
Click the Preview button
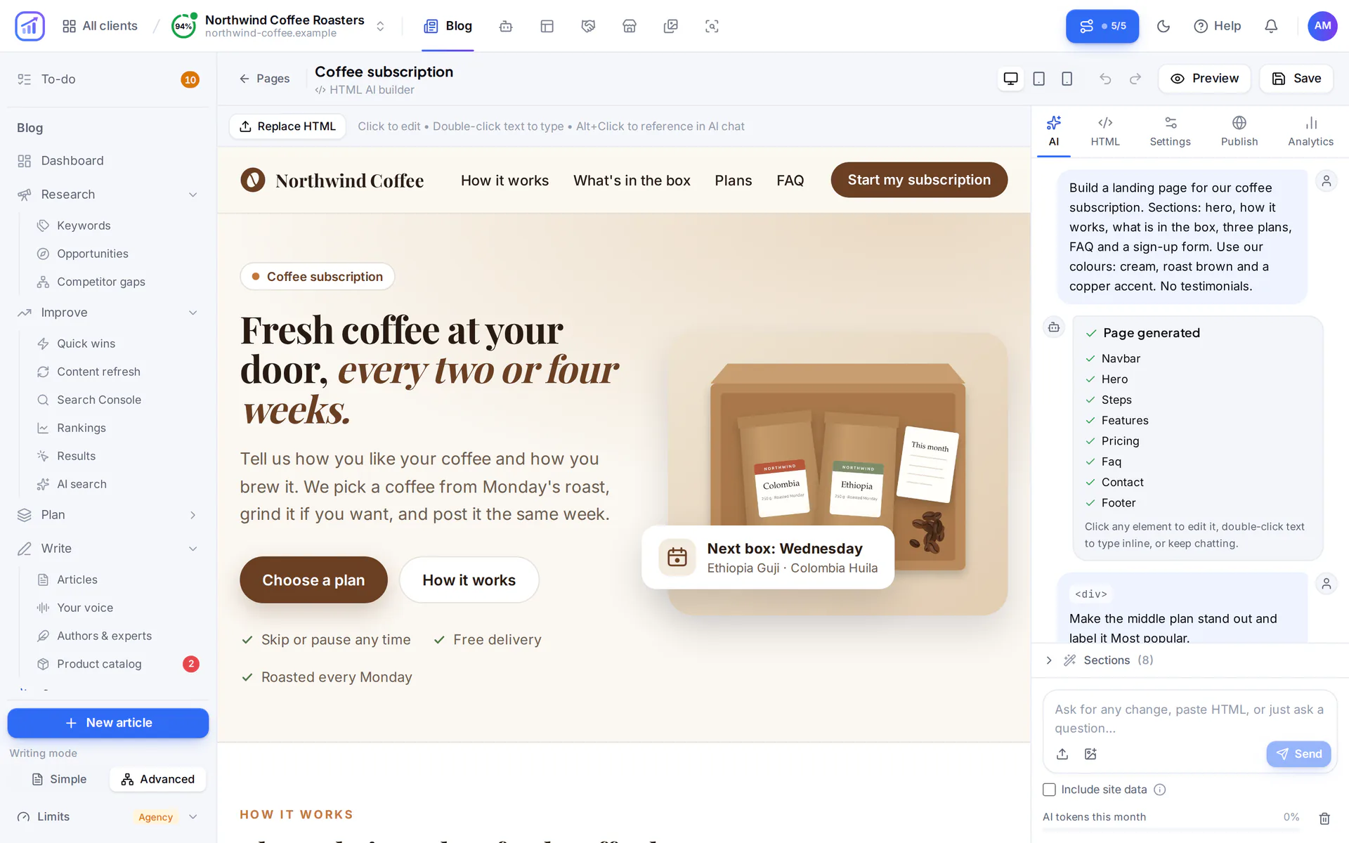tap(1204, 79)
